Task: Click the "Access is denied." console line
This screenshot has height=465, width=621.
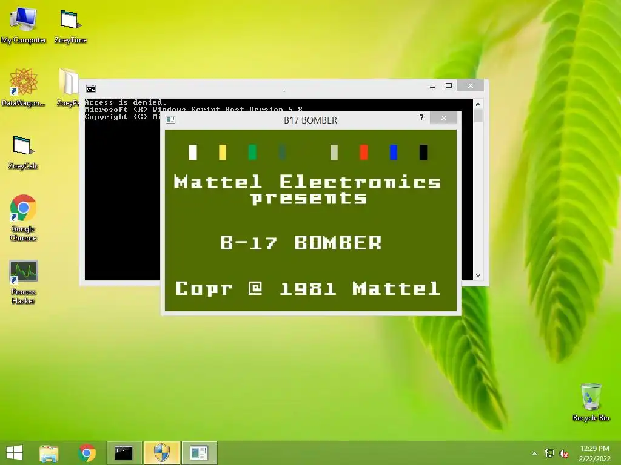Action: point(126,102)
